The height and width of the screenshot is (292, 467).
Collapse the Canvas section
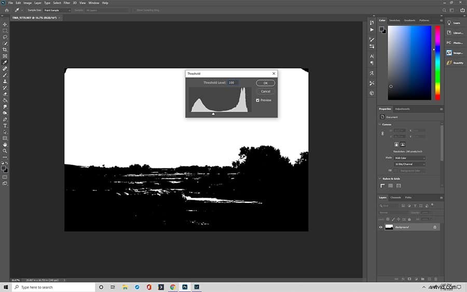click(380, 124)
